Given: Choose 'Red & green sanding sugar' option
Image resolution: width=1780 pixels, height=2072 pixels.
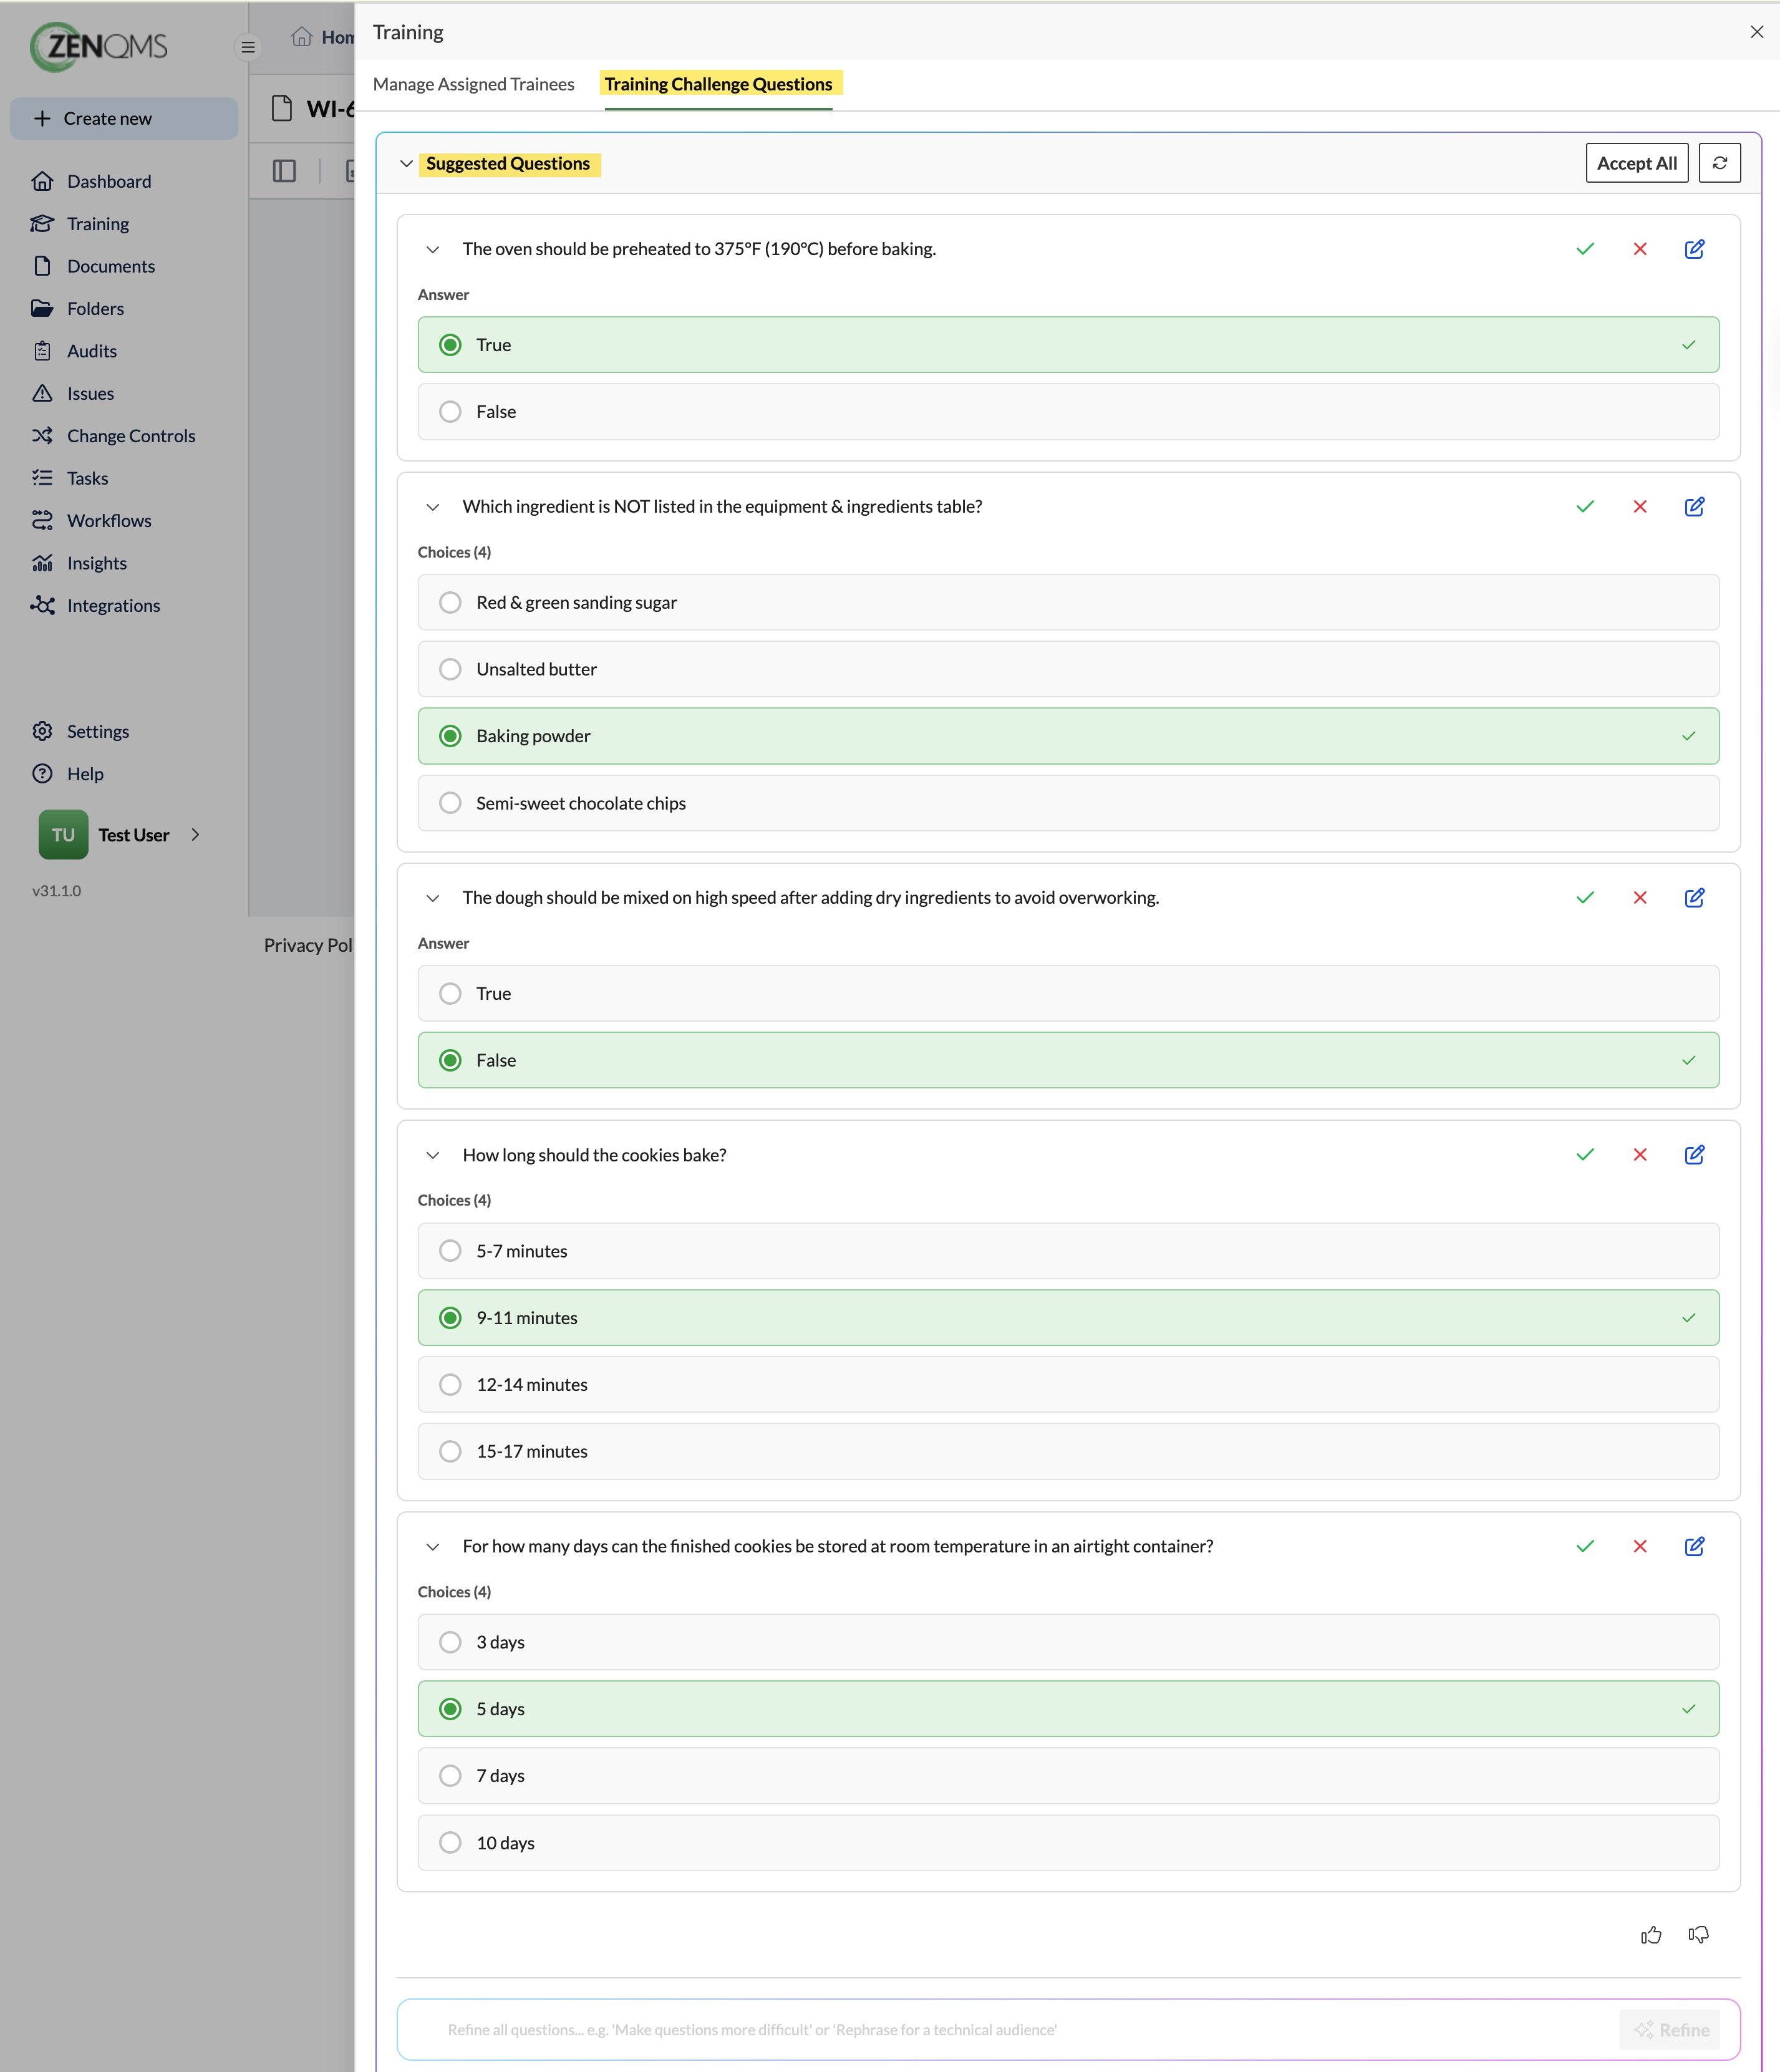Looking at the screenshot, I should [1068, 603].
